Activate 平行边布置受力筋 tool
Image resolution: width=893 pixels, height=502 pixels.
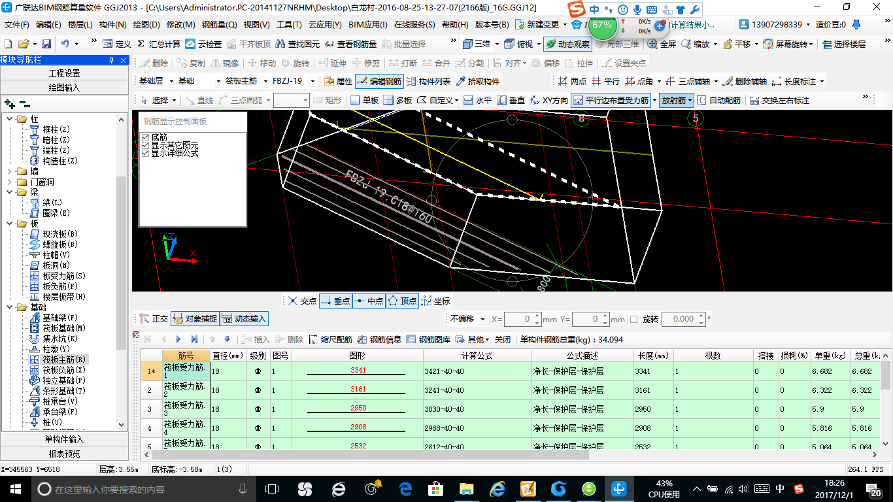click(x=611, y=100)
